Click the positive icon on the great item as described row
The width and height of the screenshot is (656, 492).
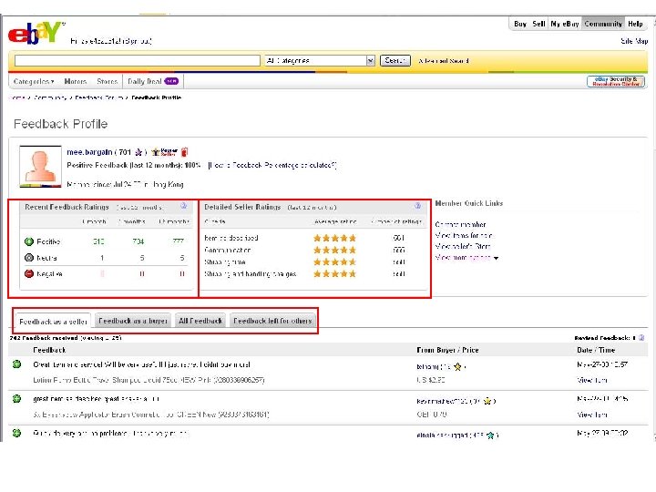[16, 398]
